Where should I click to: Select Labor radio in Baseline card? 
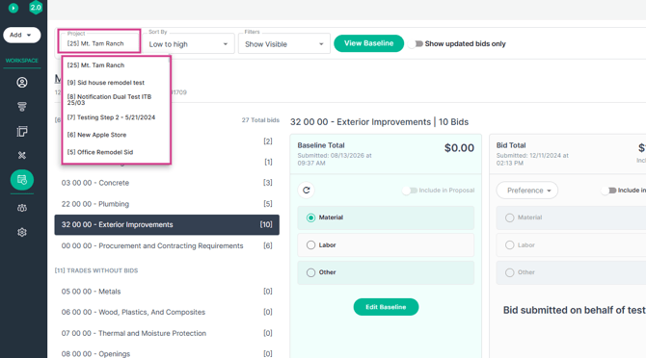[311, 245]
